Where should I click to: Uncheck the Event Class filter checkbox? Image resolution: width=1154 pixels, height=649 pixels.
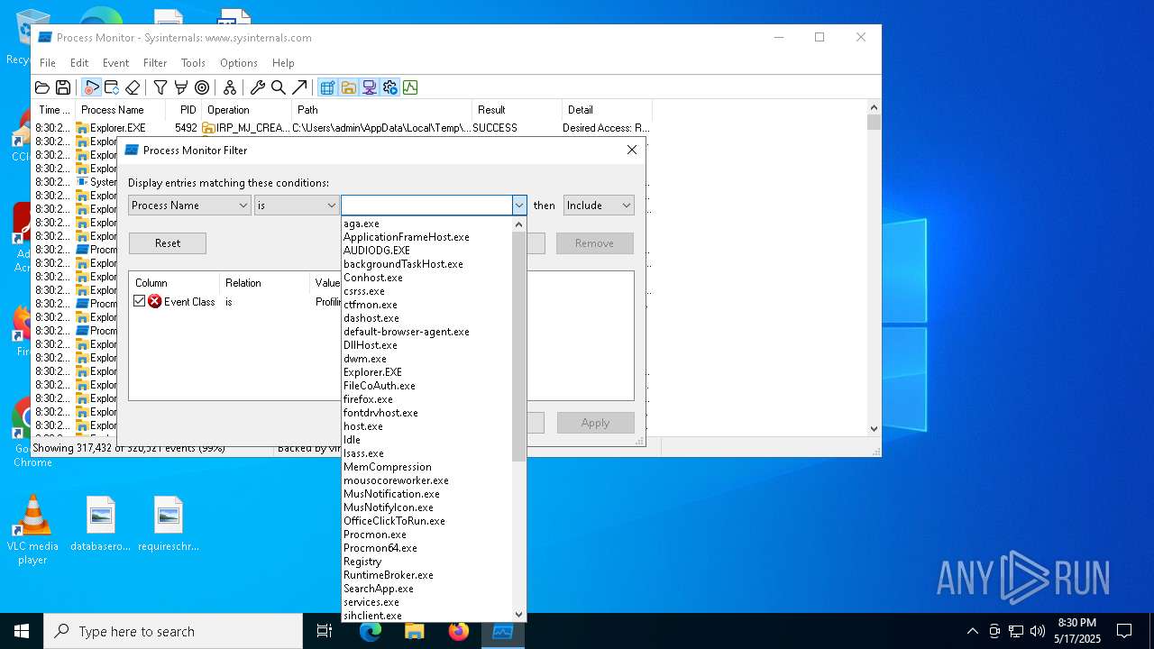139,301
